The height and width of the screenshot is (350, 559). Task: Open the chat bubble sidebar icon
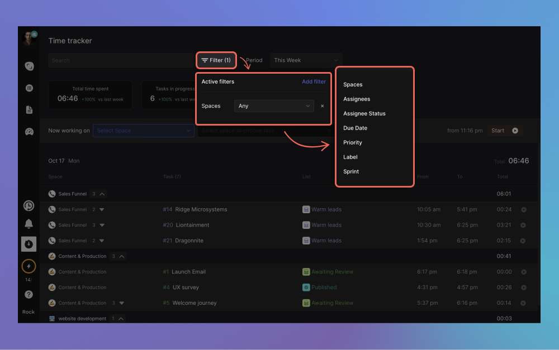[x=29, y=66]
